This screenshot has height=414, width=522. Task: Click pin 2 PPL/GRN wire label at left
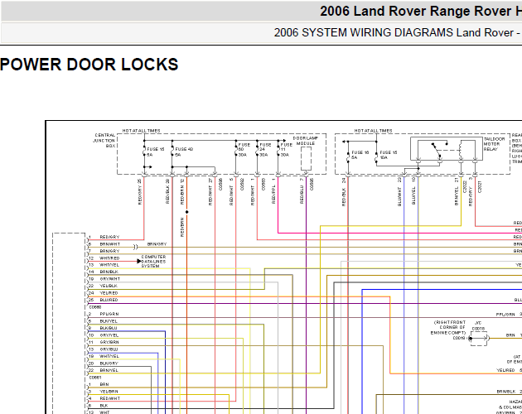click(x=109, y=314)
